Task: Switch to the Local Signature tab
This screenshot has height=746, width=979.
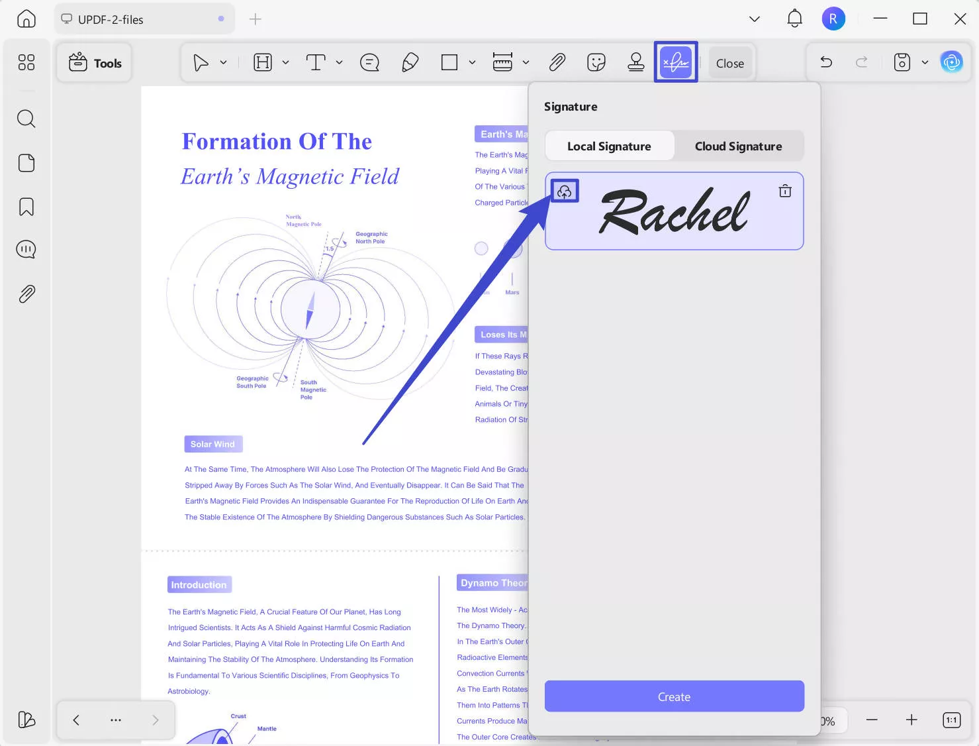Action: [x=609, y=146]
